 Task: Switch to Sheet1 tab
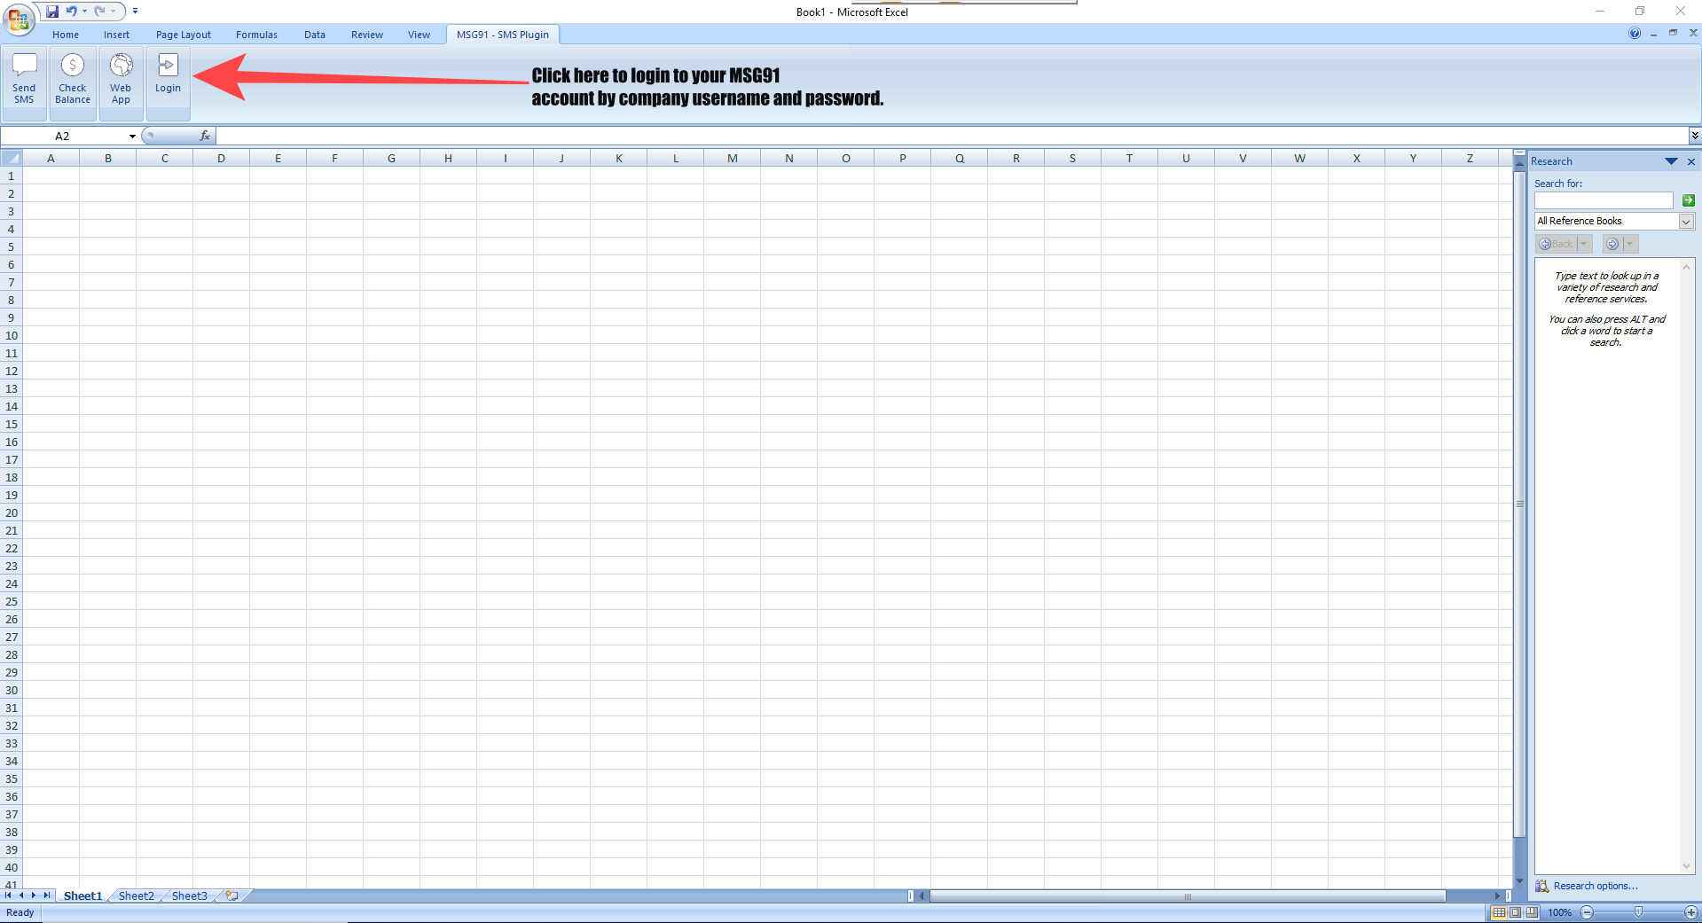pyautogui.click(x=82, y=896)
